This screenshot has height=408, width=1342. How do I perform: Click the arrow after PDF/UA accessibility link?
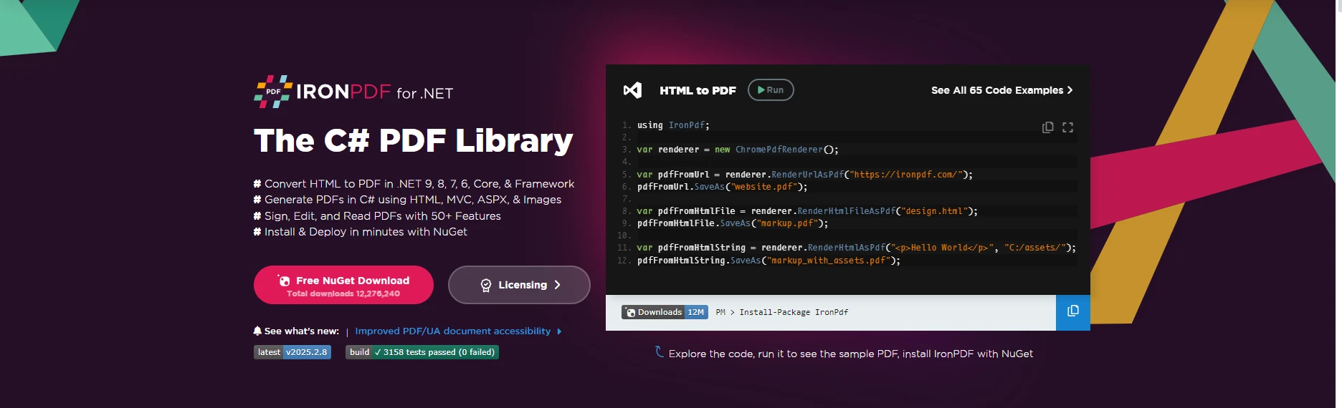tap(559, 331)
